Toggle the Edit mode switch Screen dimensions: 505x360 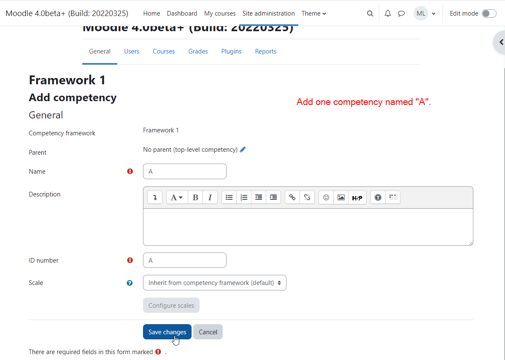[489, 13]
